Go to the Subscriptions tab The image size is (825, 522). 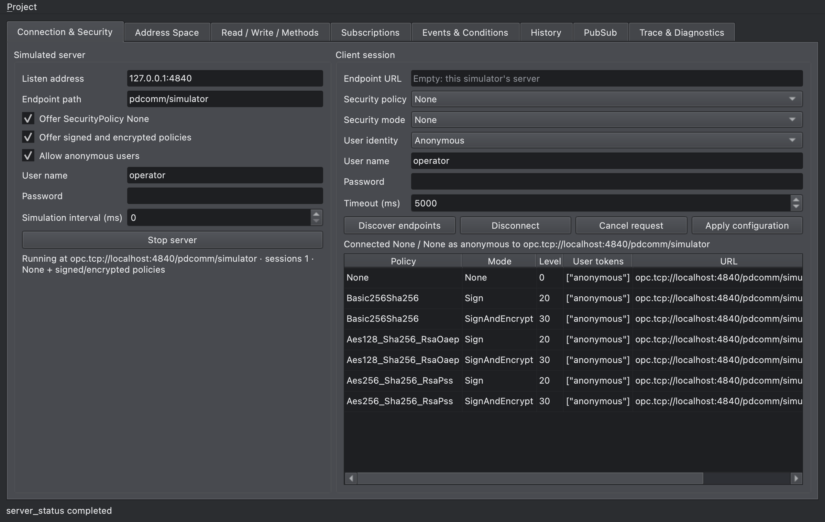click(370, 33)
